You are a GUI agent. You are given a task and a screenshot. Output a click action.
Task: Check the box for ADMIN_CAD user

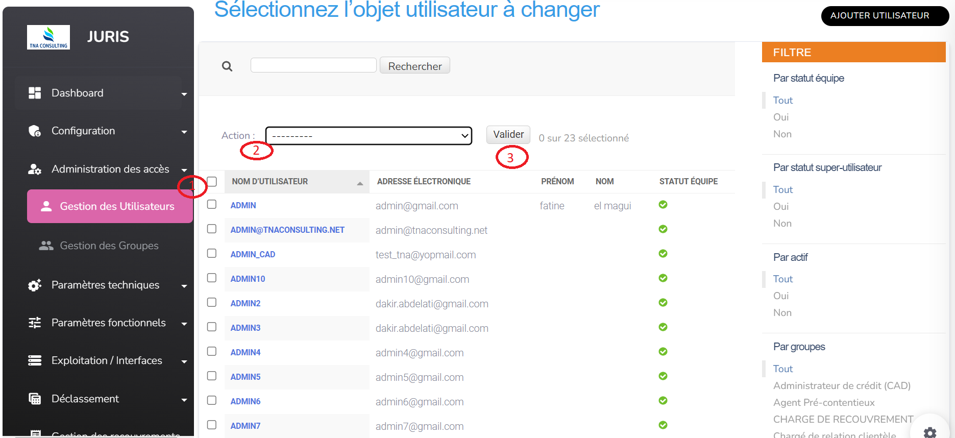212,254
